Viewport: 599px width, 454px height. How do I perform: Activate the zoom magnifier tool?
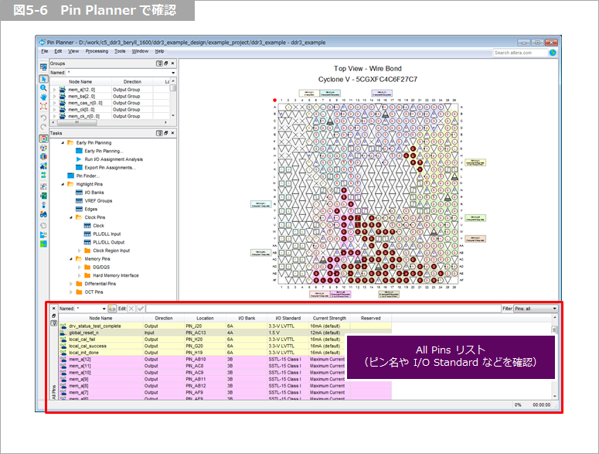click(43, 88)
